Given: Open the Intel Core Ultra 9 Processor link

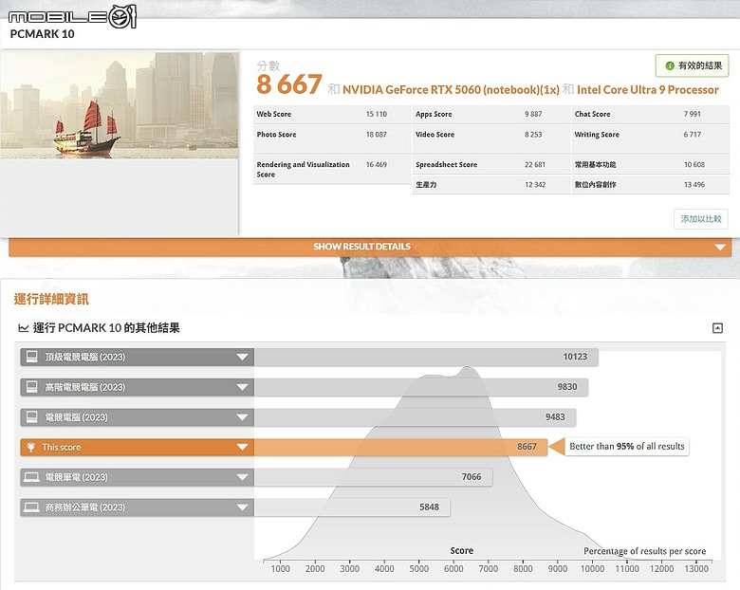Looking at the screenshot, I should click(x=647, y=90).
